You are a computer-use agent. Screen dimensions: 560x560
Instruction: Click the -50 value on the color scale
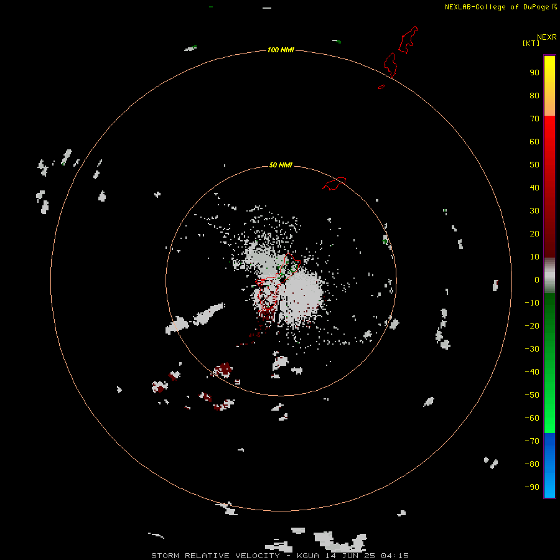click(532, 395)
